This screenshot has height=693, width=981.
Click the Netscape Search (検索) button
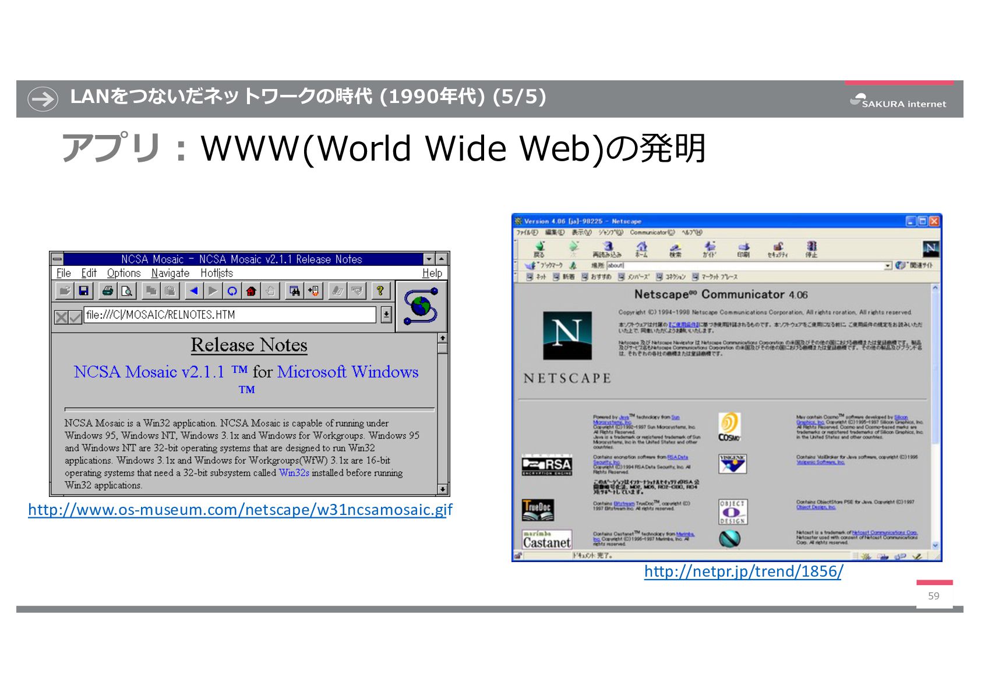tap(675, 249)
